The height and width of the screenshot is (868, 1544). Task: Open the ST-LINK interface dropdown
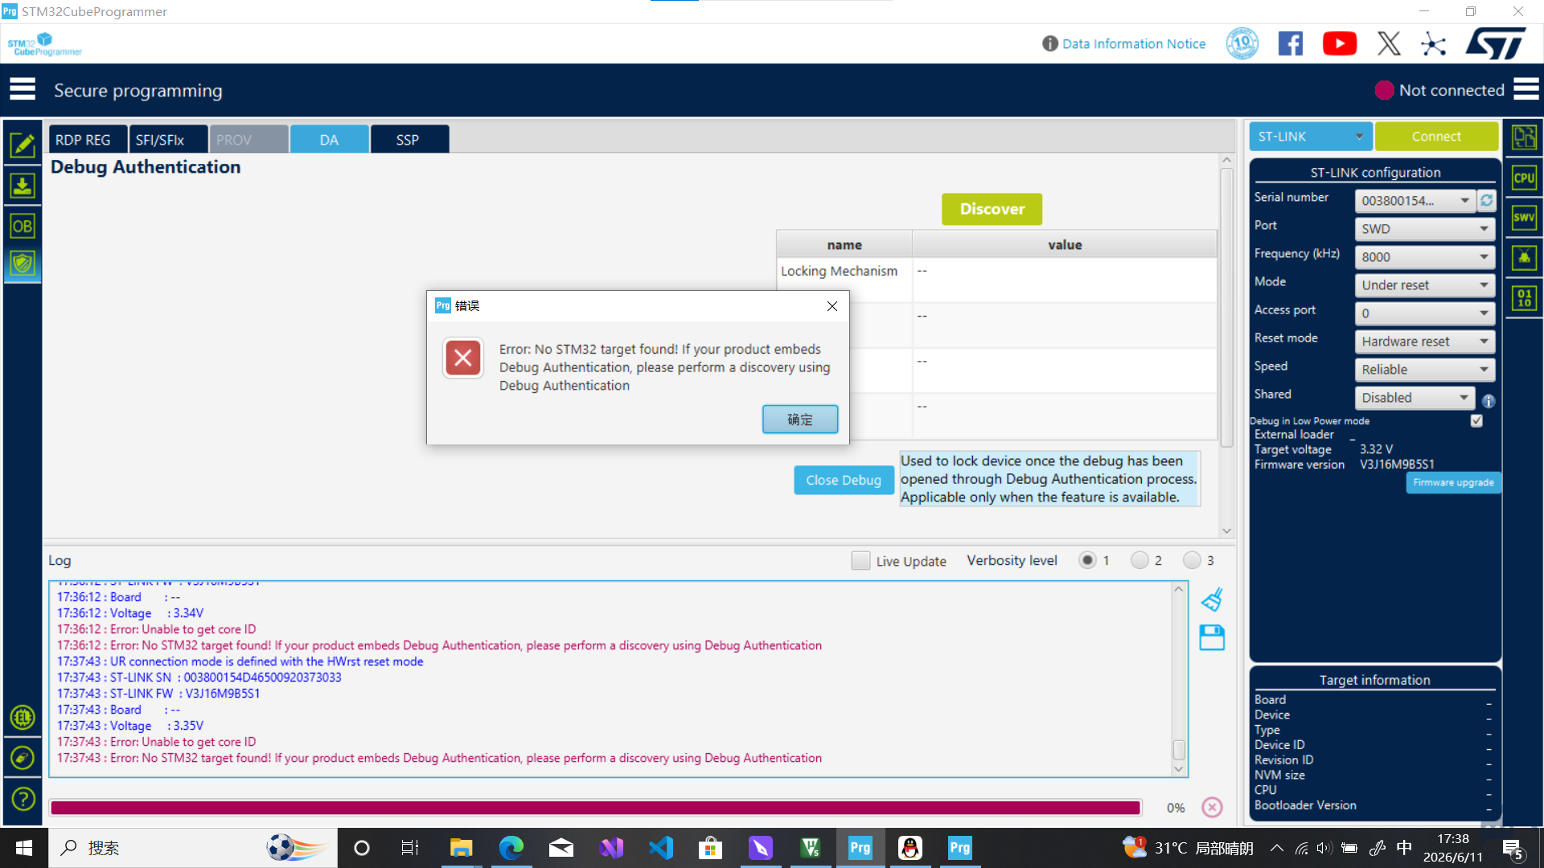(1311, 137)
